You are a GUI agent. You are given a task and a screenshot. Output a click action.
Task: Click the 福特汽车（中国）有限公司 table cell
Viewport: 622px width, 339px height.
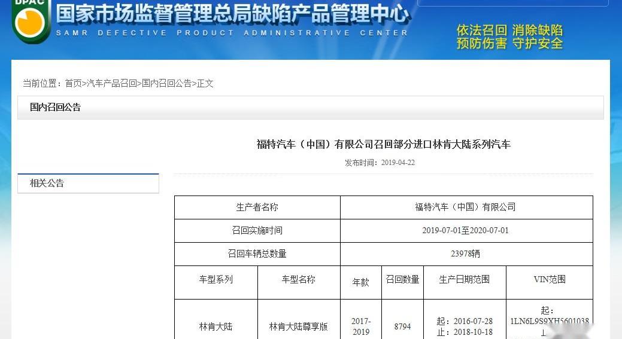466,207
